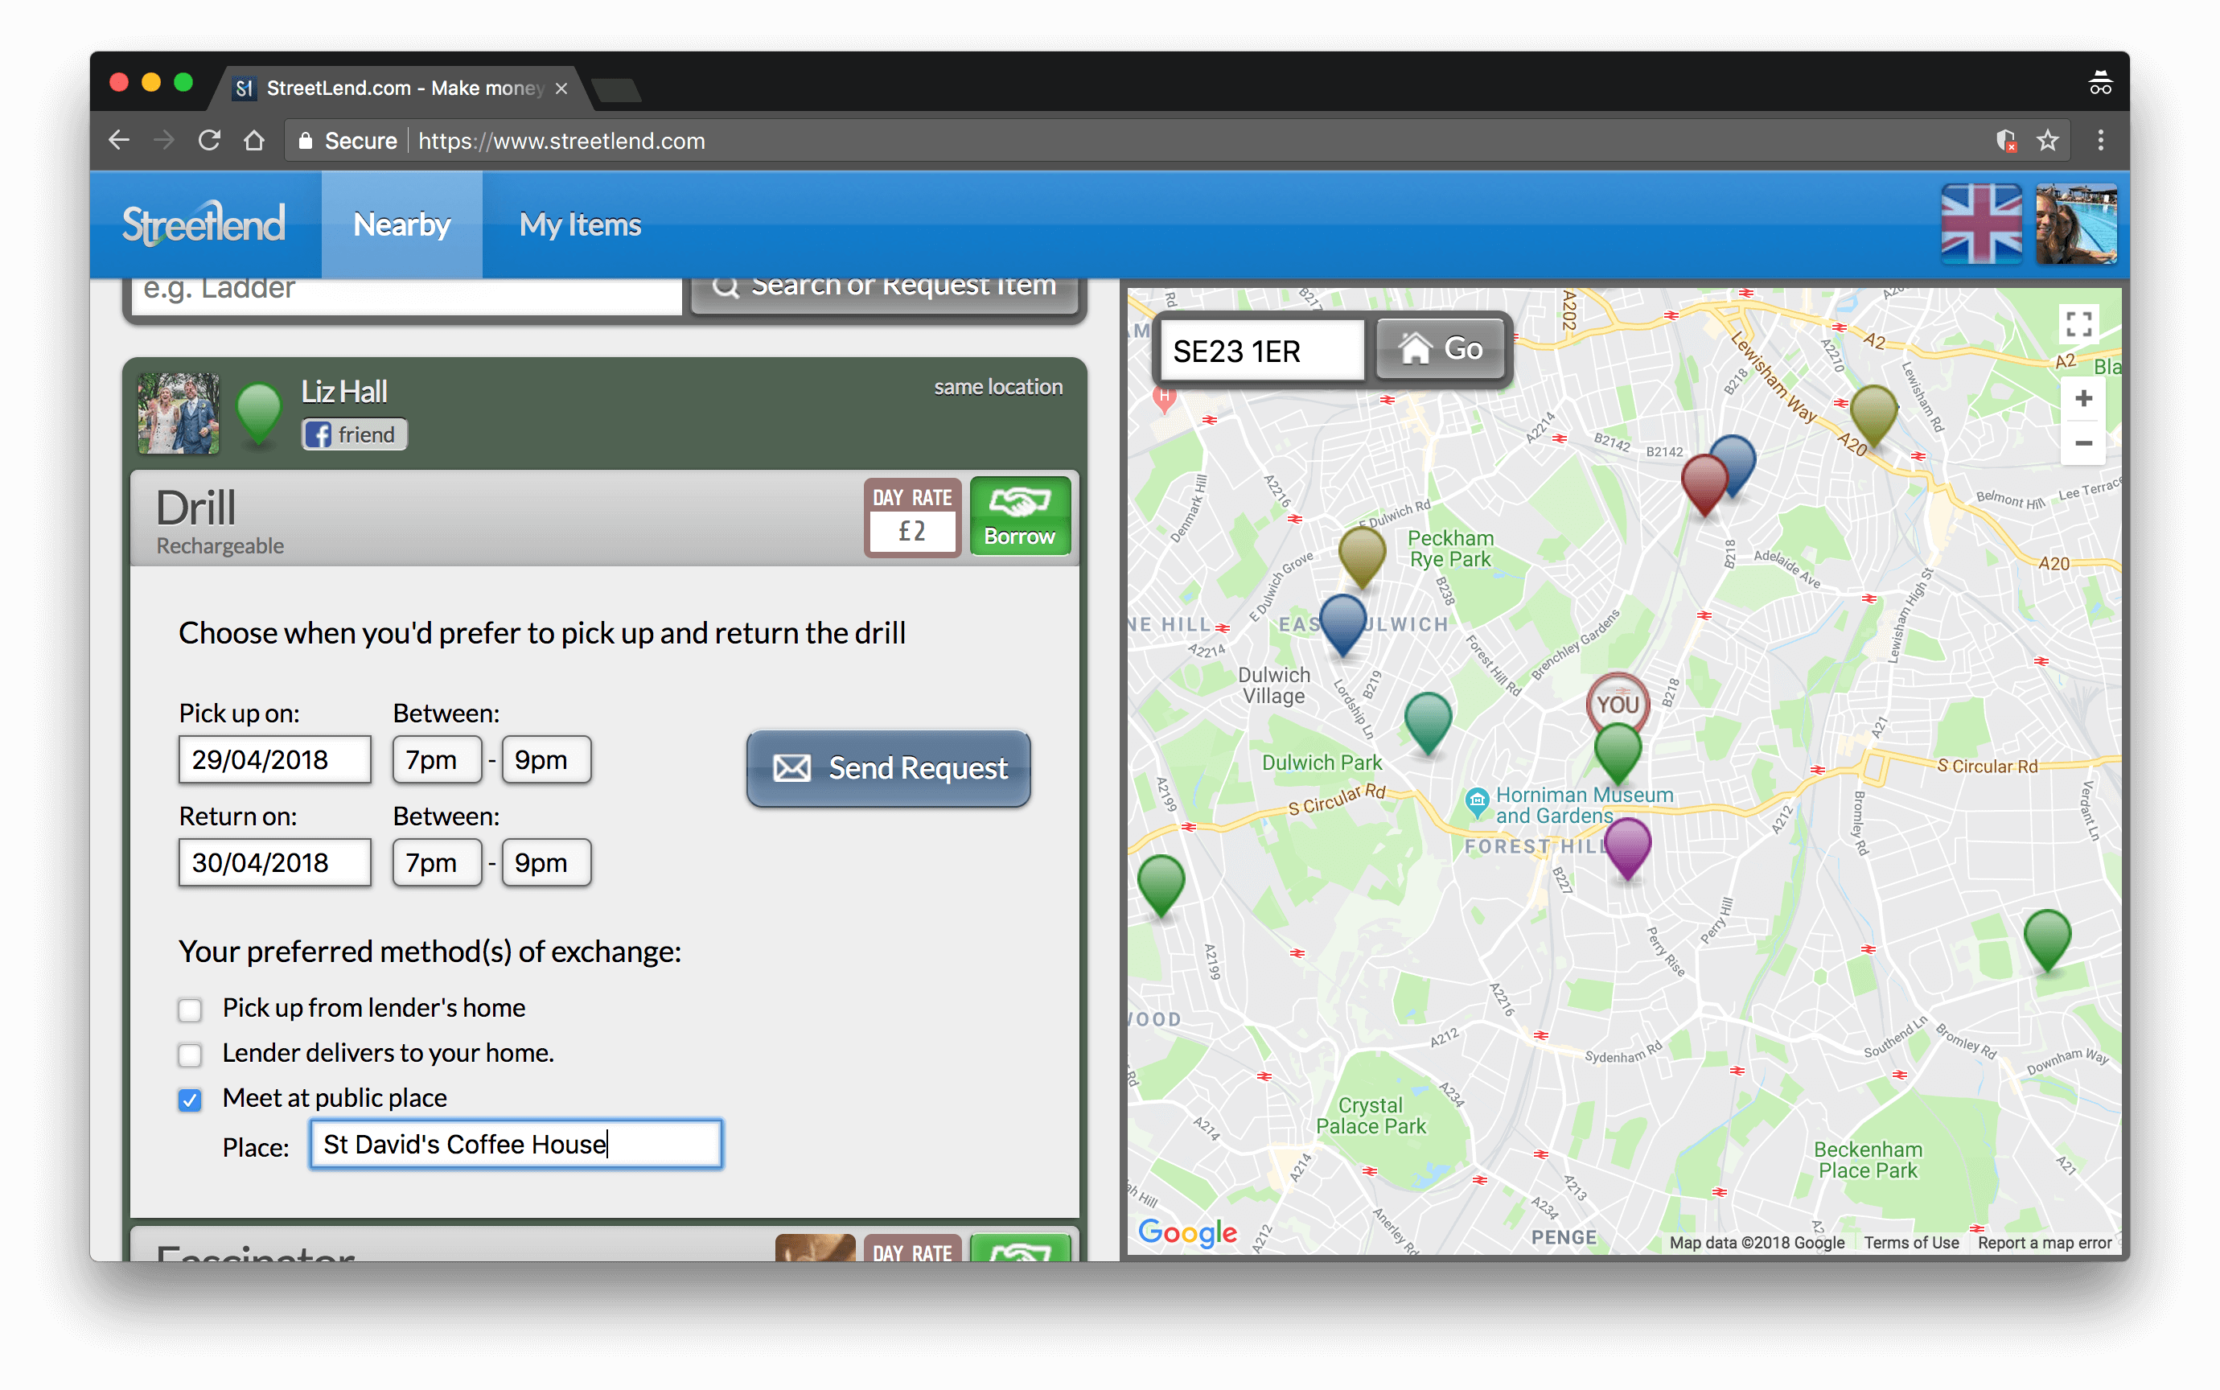Click the browser forward arrow
This screenshot has height=1390, width=2220.
(x=165, y=140)
